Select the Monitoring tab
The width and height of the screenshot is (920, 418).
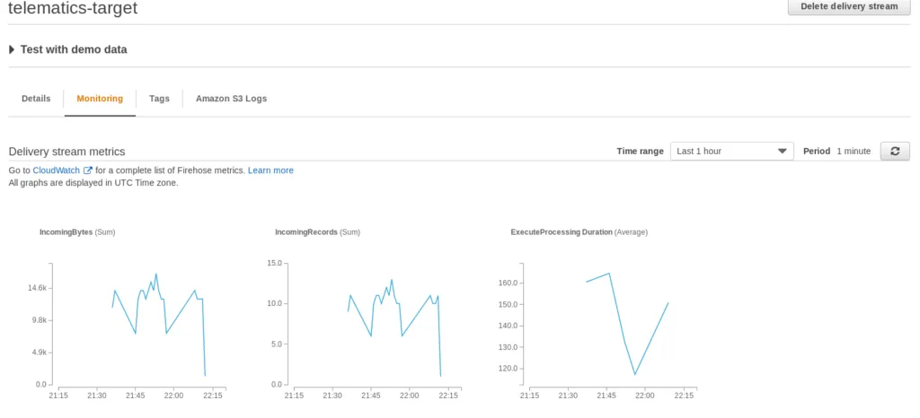(100, 99)
